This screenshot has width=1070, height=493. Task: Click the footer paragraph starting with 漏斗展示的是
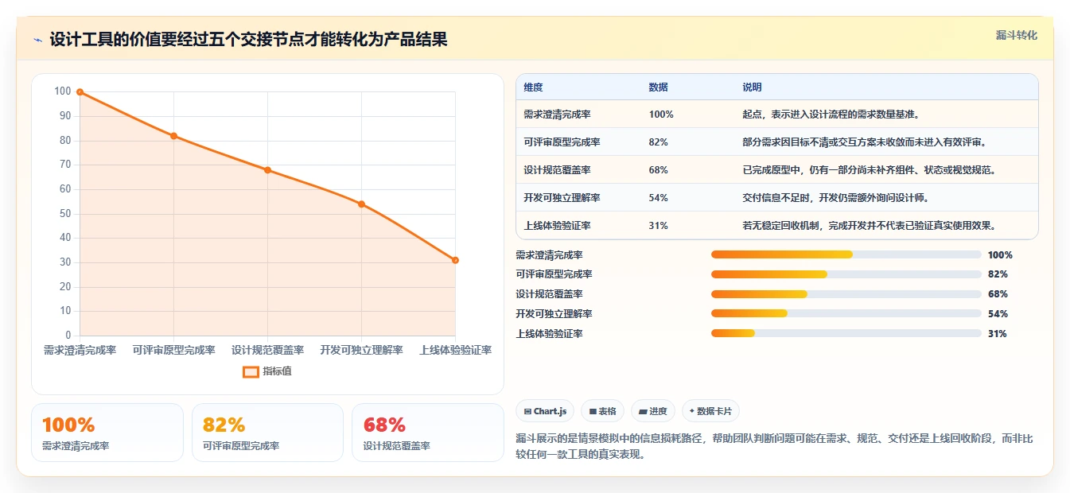tap(774, 447)
